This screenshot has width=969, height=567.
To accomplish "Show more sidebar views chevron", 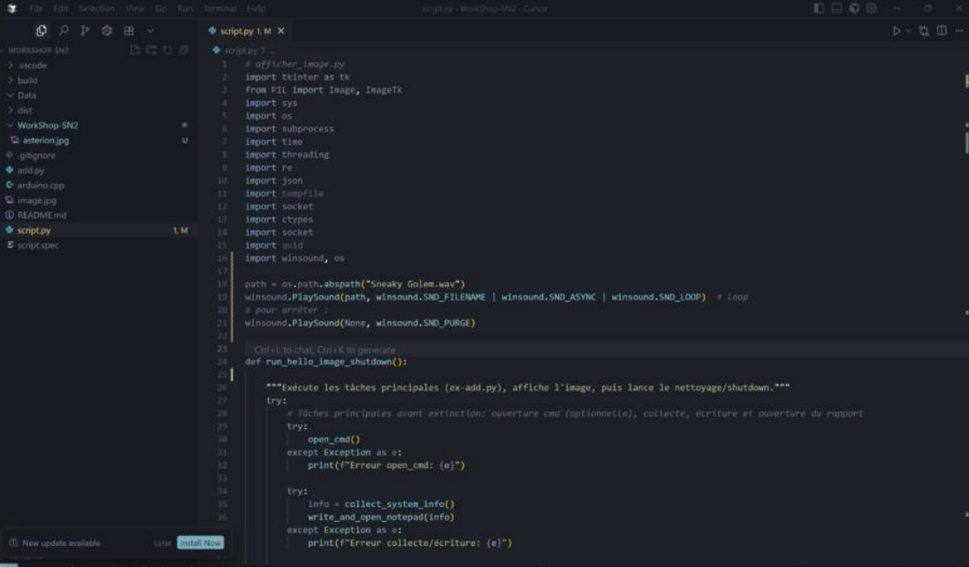I will click(150, 30).
